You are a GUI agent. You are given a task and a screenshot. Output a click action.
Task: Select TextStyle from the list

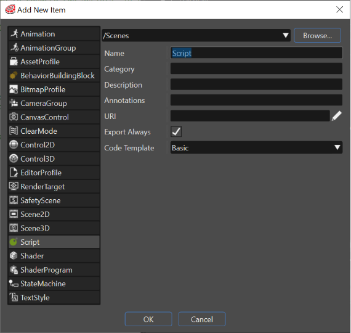54,298
